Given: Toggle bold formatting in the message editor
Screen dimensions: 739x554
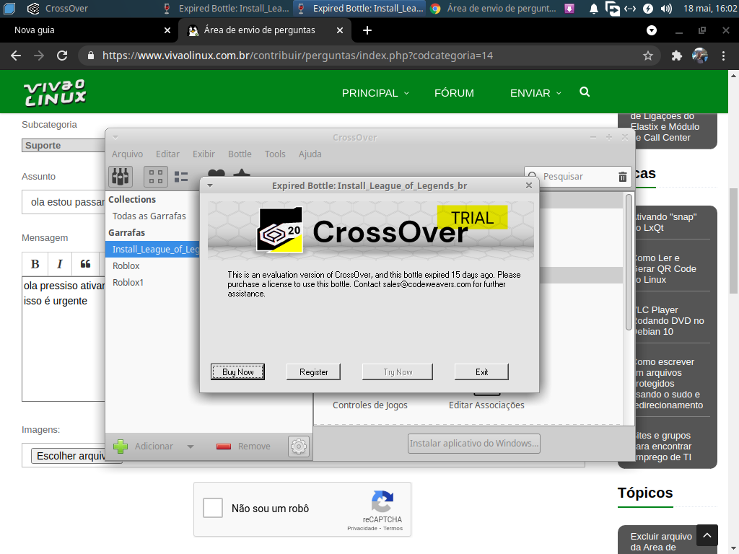Looking at the screenshot, I should (35, 264).
